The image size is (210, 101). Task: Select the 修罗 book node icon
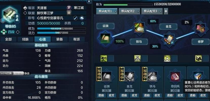coord(200,29)
